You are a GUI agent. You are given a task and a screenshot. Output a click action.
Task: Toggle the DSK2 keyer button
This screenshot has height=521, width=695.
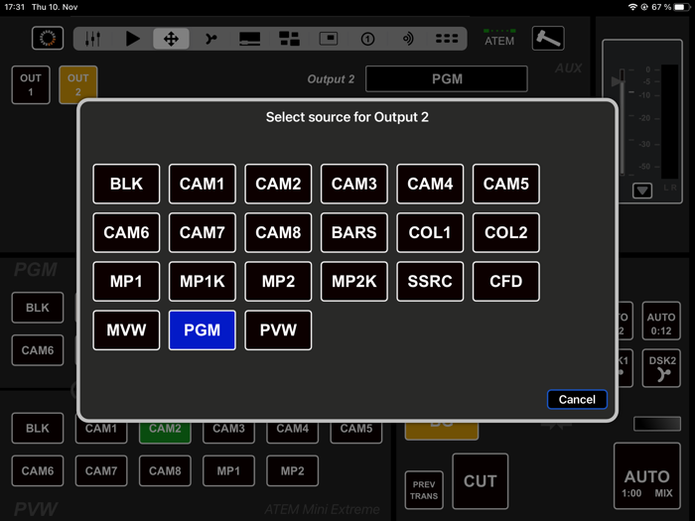pos(661,368)
